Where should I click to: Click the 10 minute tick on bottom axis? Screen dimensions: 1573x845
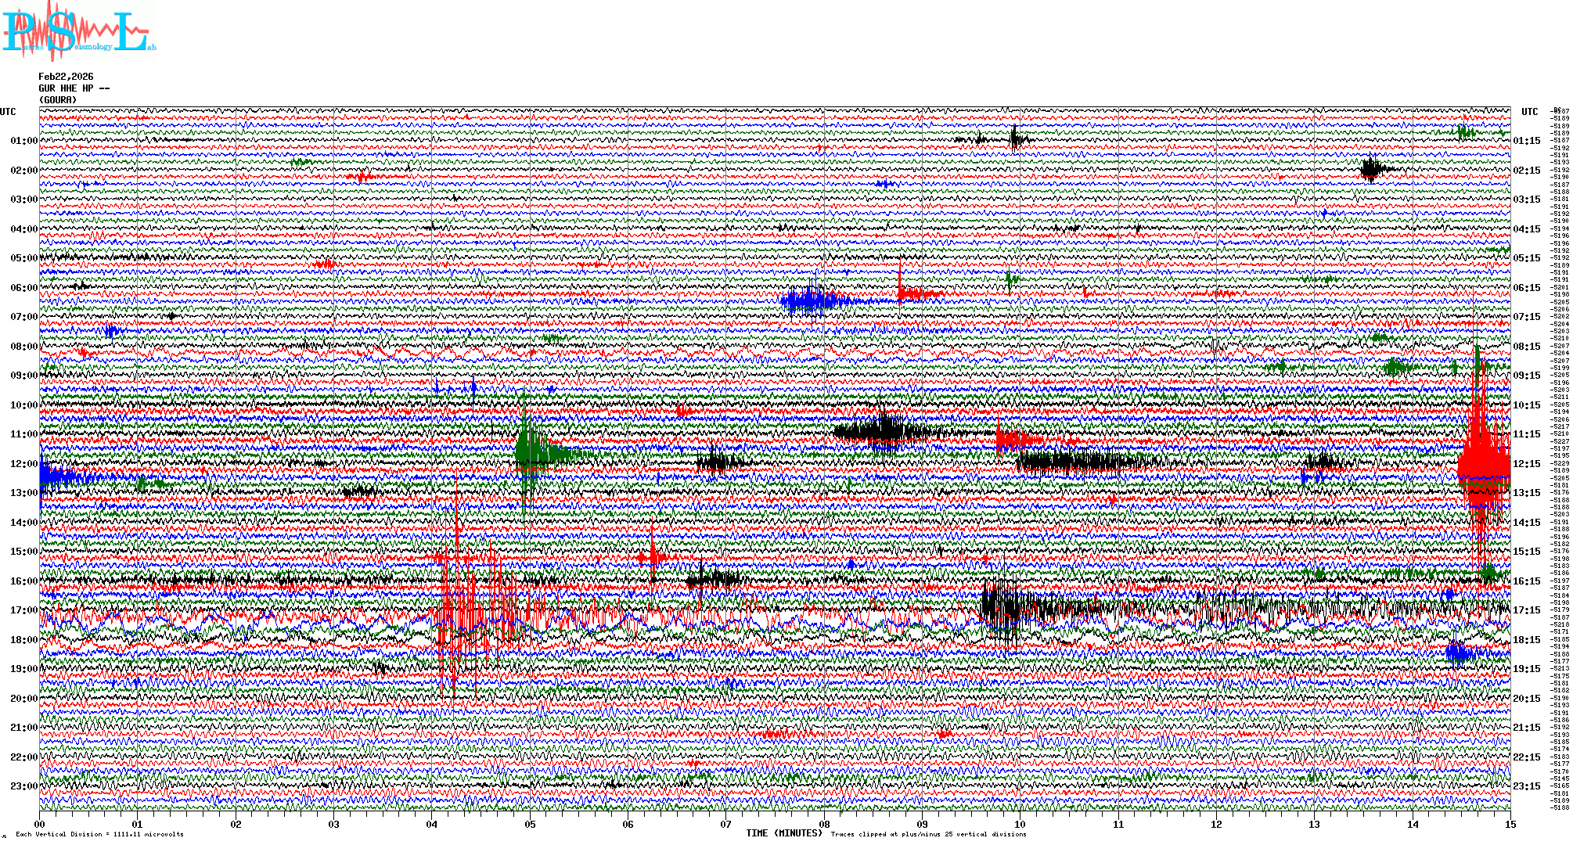[x=1020, y=824]
